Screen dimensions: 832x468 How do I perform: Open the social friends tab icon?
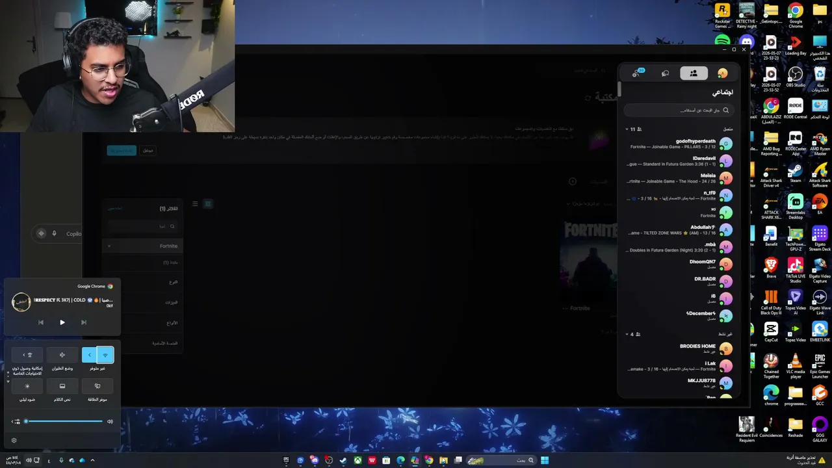(694, 73)
